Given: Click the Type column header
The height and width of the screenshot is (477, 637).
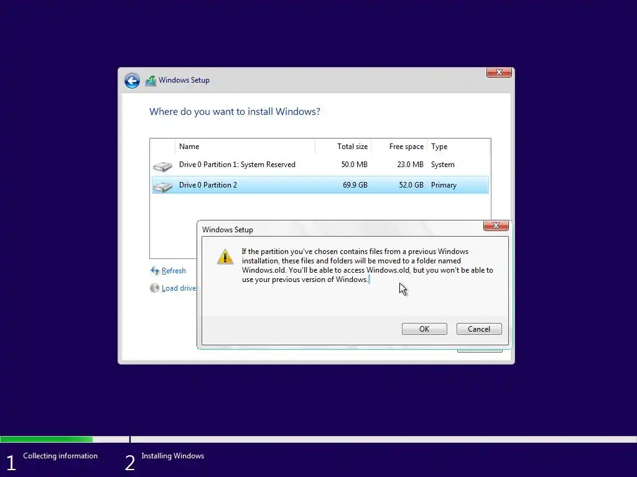Looking at the screenshot, I should click(458, 147).
